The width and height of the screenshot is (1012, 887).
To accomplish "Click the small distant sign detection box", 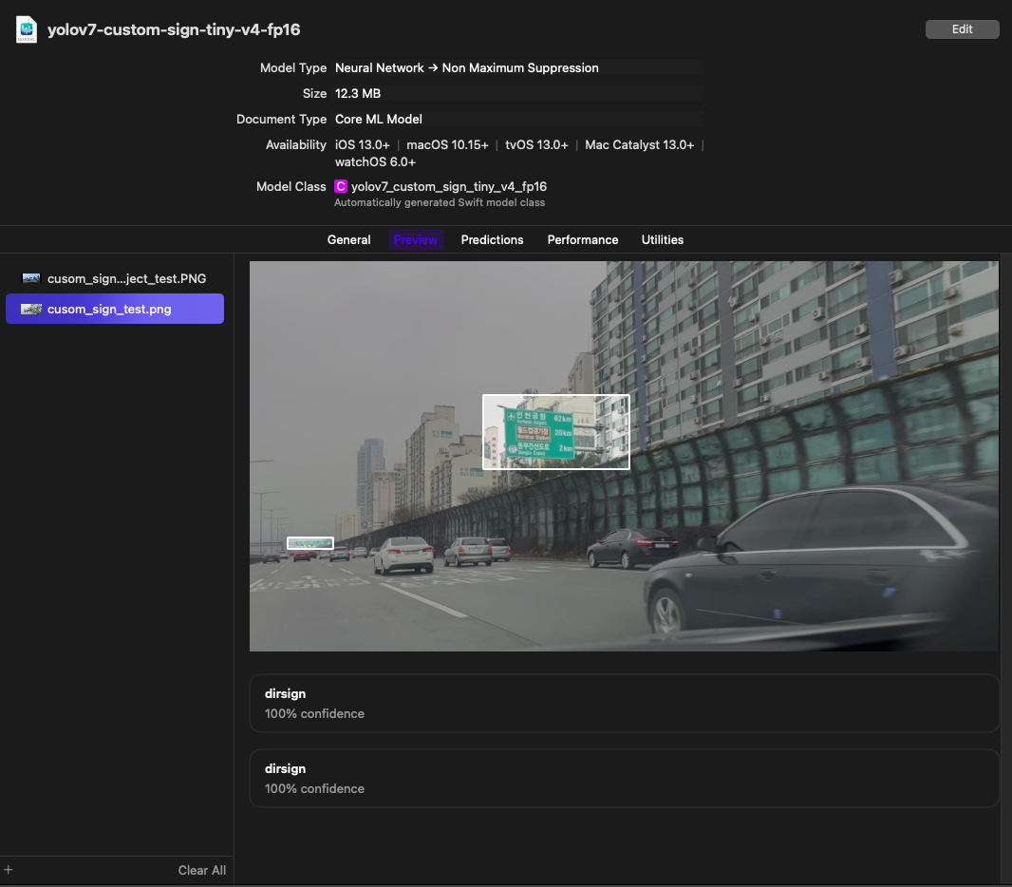I will tap(310, 543).
